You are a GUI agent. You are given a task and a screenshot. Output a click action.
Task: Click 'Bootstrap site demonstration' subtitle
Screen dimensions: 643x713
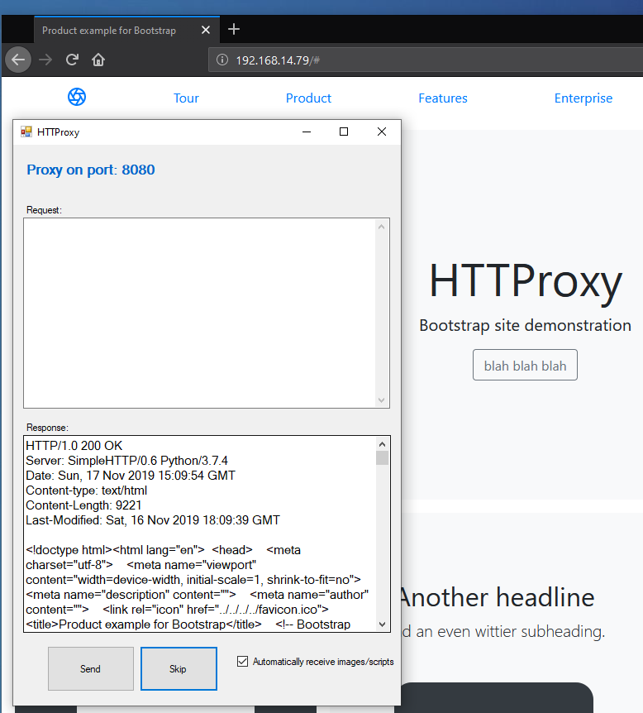(x=525, y=325)
